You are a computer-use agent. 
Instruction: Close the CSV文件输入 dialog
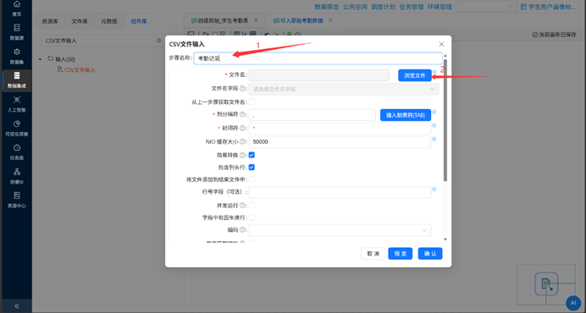tap(441, 44)
